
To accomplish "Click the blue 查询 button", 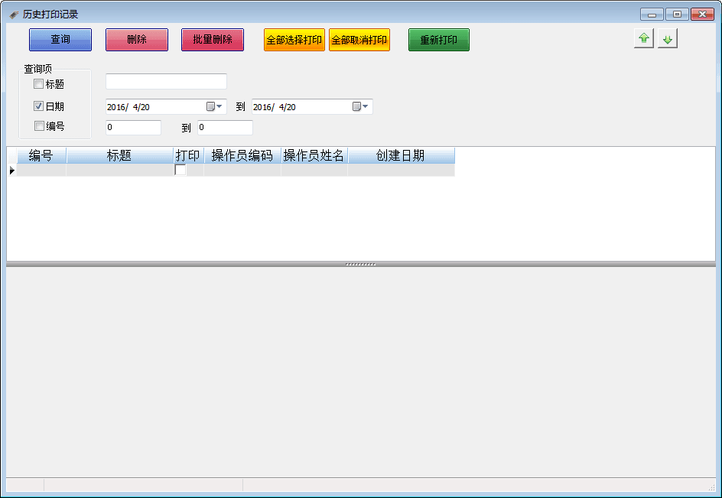I will click(60, 40).
